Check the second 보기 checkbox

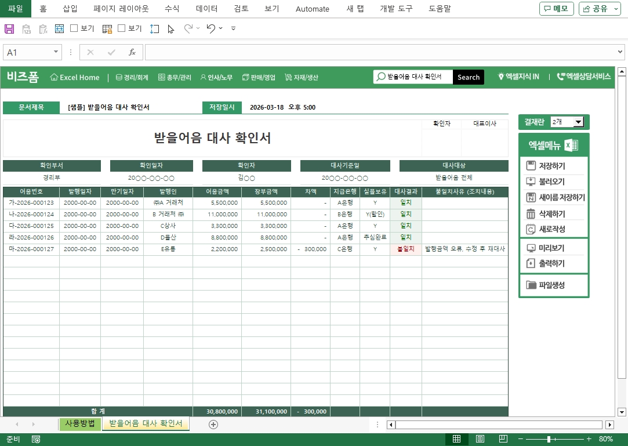[122, 28]
